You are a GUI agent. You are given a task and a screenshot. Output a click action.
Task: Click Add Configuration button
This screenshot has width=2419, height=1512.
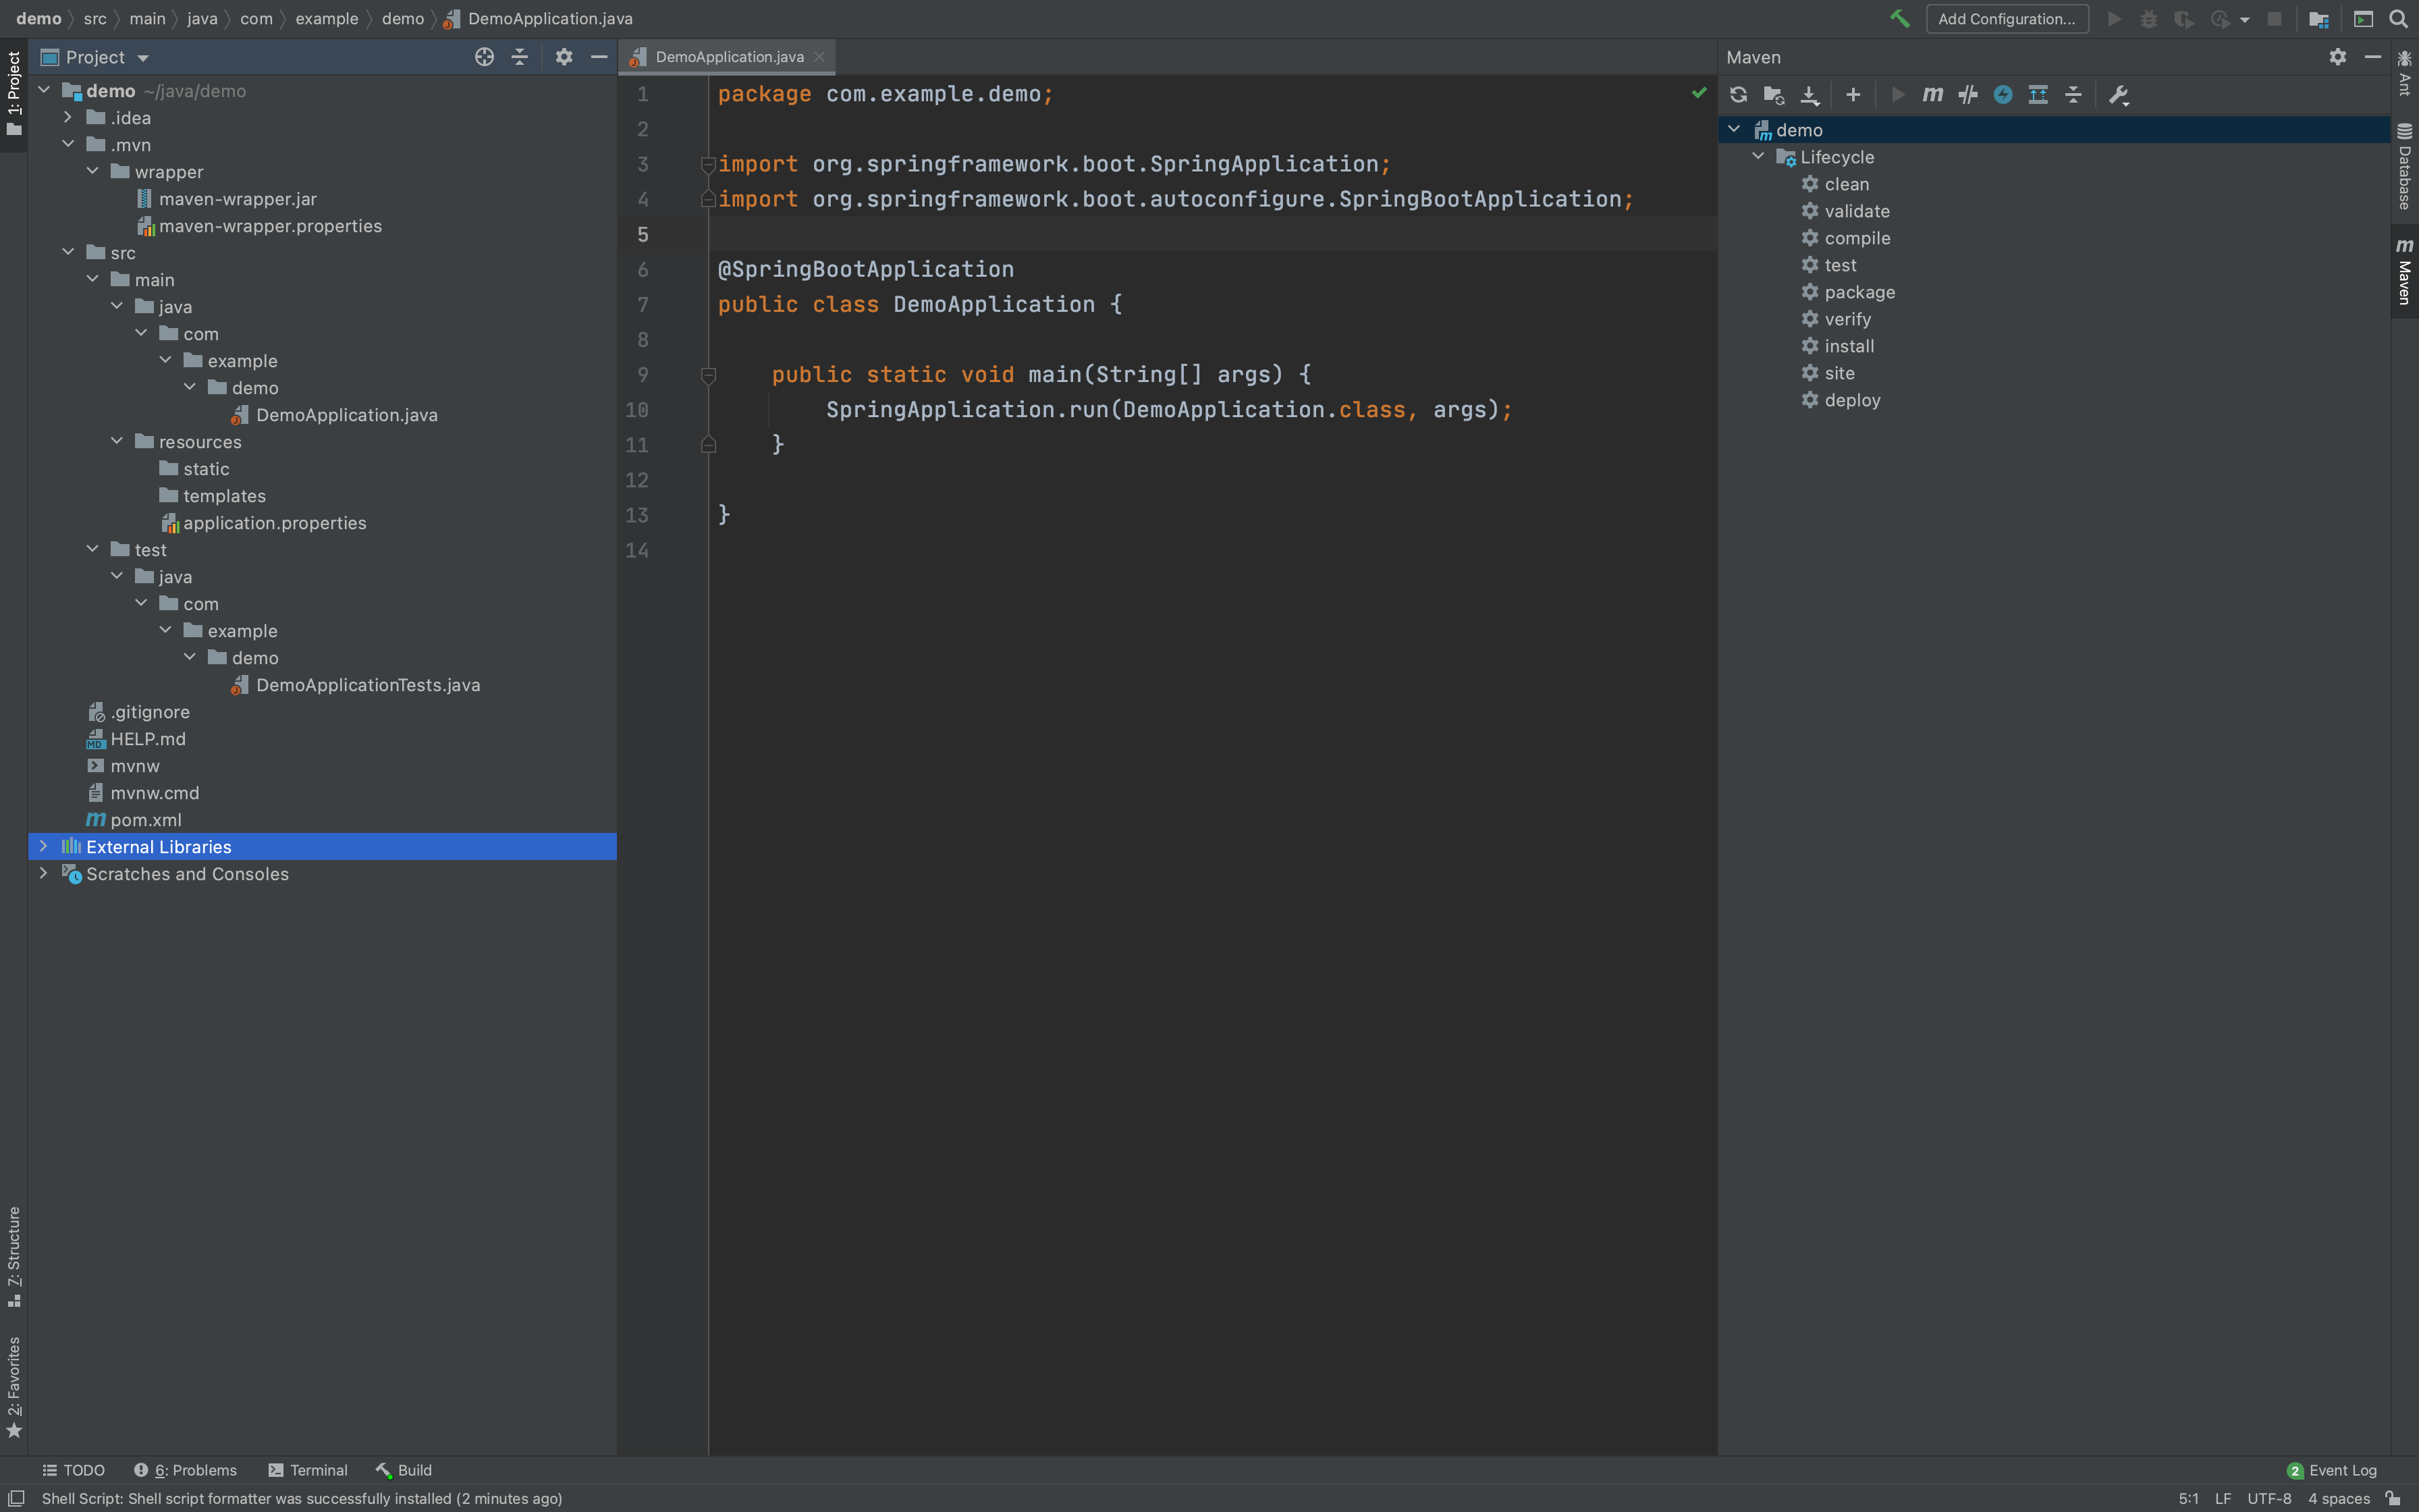click(x=2006, y=19)
